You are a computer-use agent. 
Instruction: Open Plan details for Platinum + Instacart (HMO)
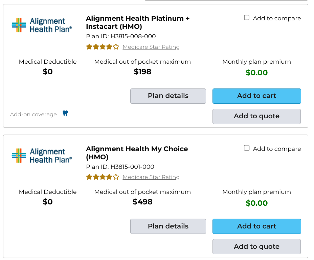[x=168, y=96]
